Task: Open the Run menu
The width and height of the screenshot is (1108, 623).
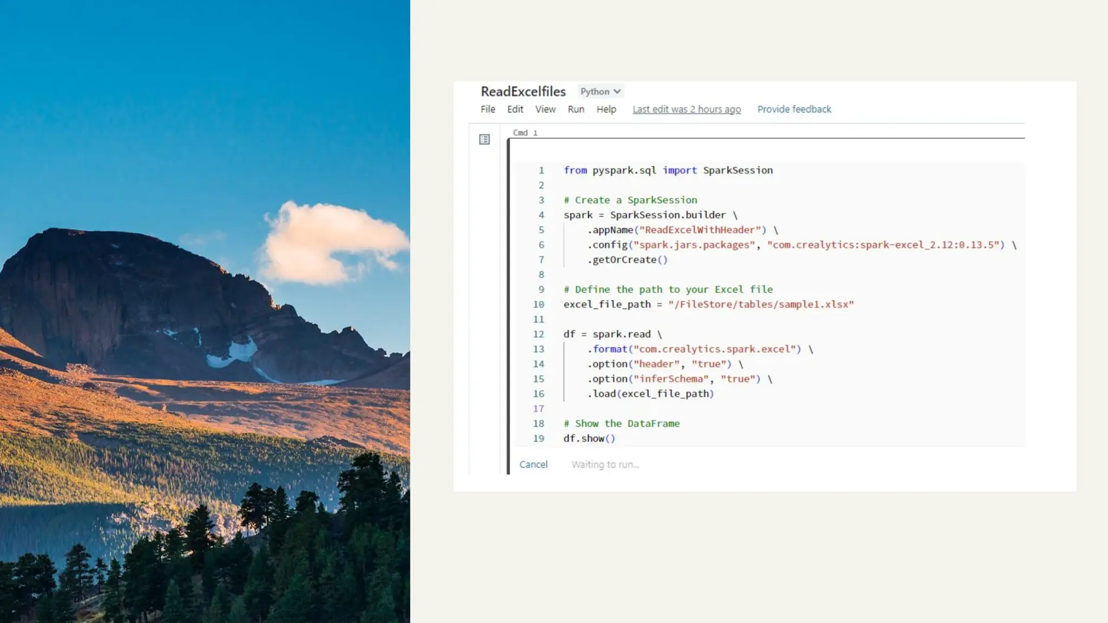Action: pos(576,109)
